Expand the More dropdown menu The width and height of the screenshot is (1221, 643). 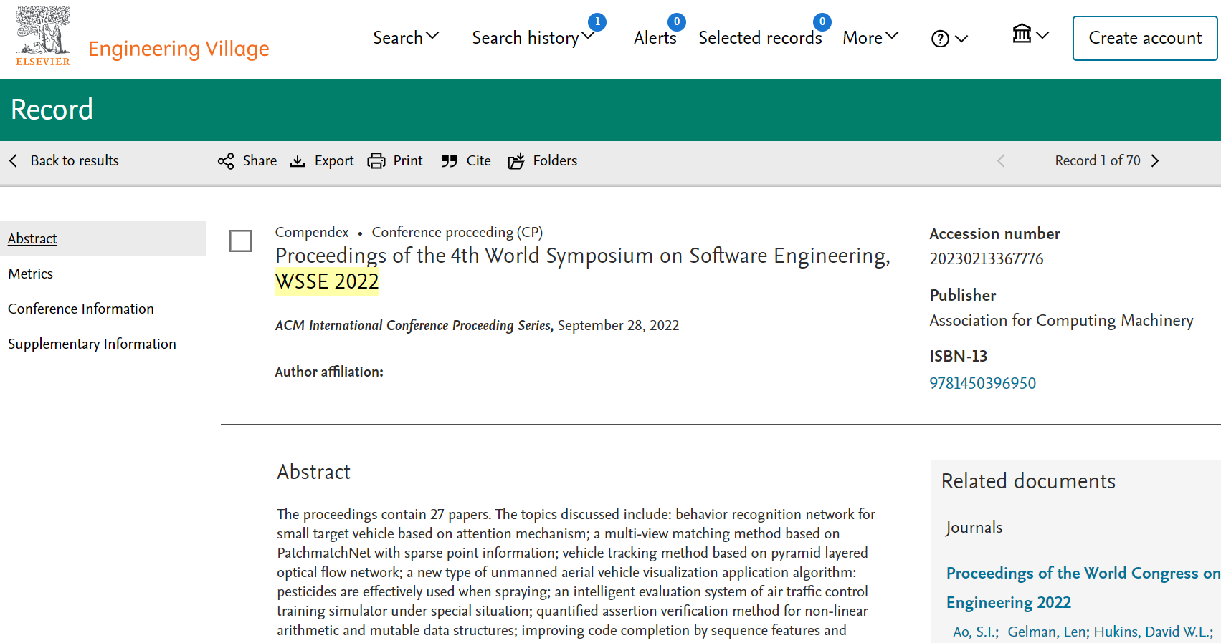click(870, 37)
